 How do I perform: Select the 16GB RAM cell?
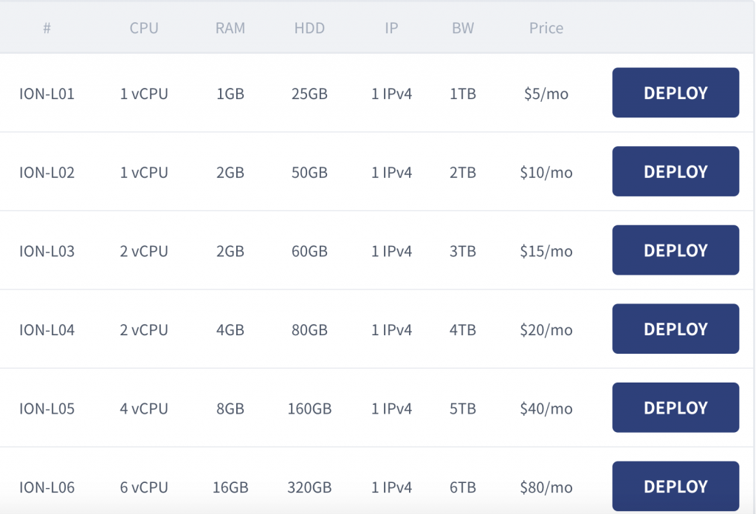point(230,487)
